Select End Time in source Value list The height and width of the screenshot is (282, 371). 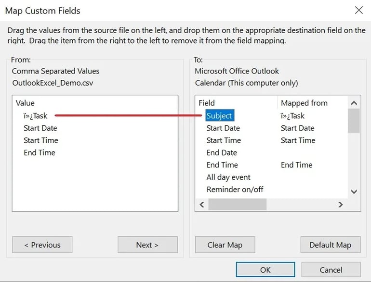coord(40,153)
